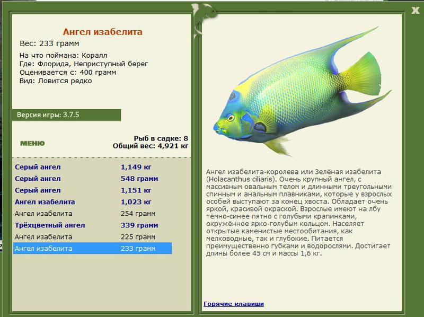The width and height of the screenshot is (424, 317).
Task: Click Вид: Ловится редко line
Action: tap(56, 81)
